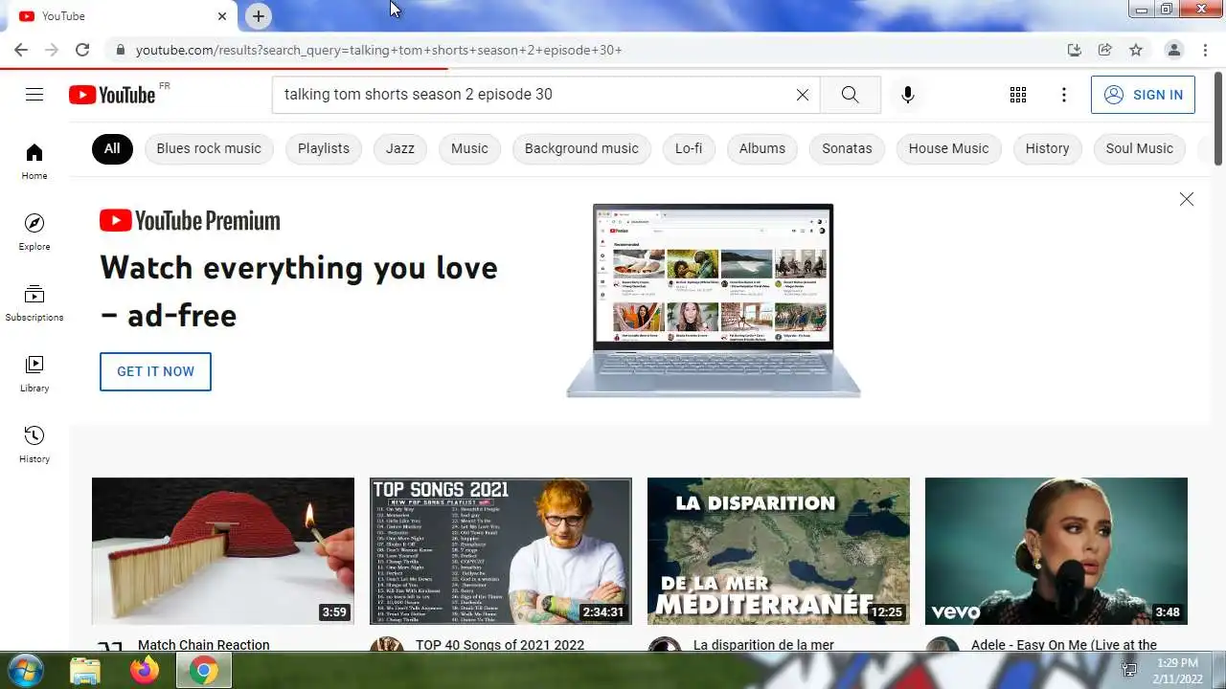1226x689 pixels.
Task: Select the Background music chip
Action: [x=581, y=148]
